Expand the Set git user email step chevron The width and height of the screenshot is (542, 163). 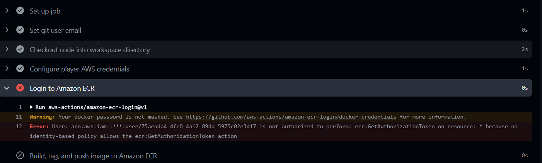(x=7, y=30)
